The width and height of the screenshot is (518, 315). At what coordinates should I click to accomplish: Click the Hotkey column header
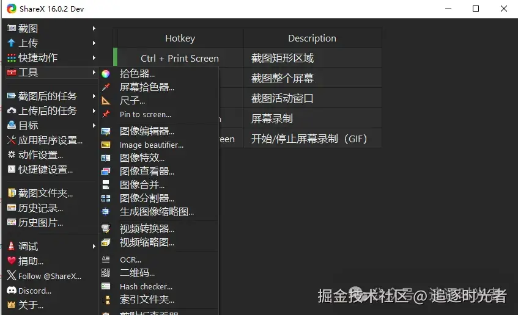pos(180,38)
